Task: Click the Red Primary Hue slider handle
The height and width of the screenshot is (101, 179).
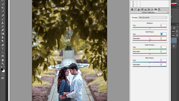Action: coord(149,36)
